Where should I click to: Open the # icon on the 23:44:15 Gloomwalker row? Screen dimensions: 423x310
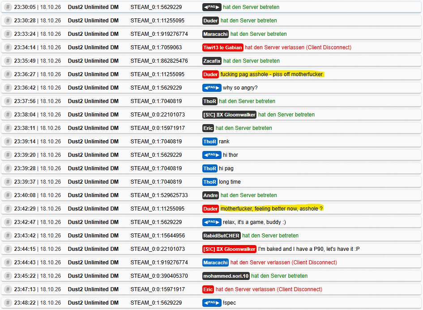[x=8, y=249]
